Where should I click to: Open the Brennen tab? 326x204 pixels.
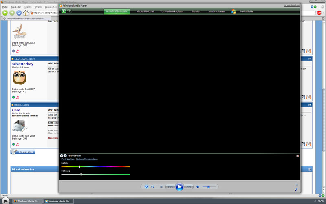[196, 11]
